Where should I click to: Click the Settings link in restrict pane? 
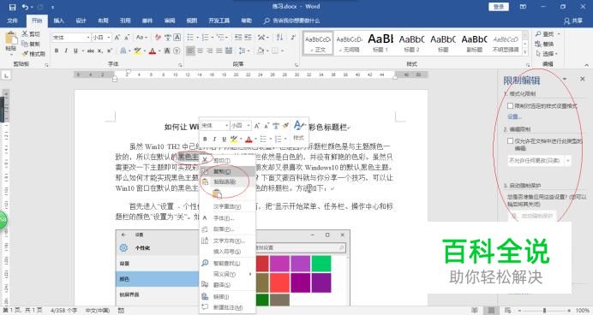[514, 116]
